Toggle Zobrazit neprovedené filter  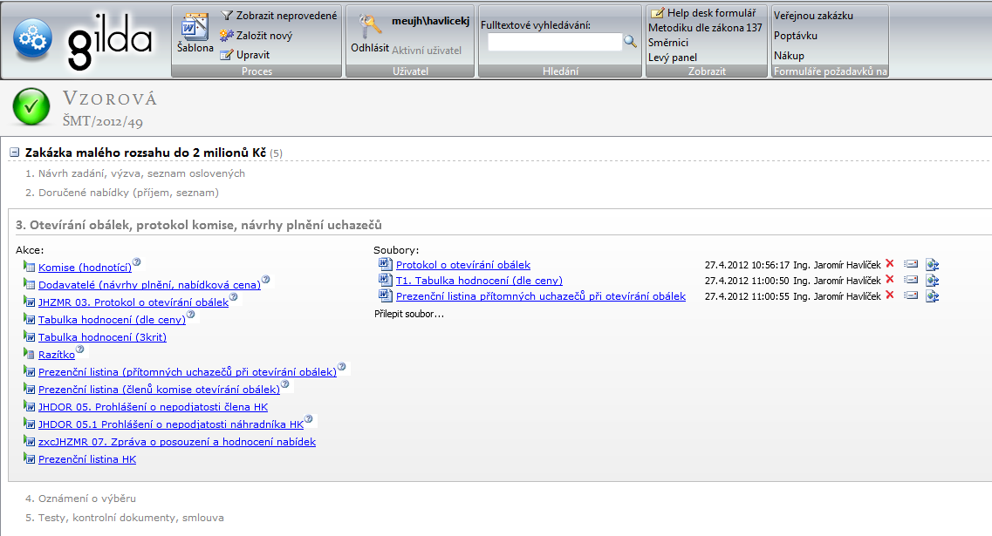click(279, 16)
